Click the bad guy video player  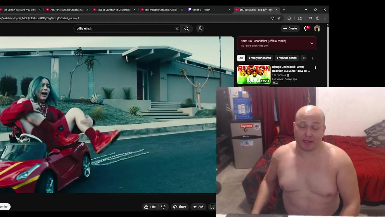point(117,115)
